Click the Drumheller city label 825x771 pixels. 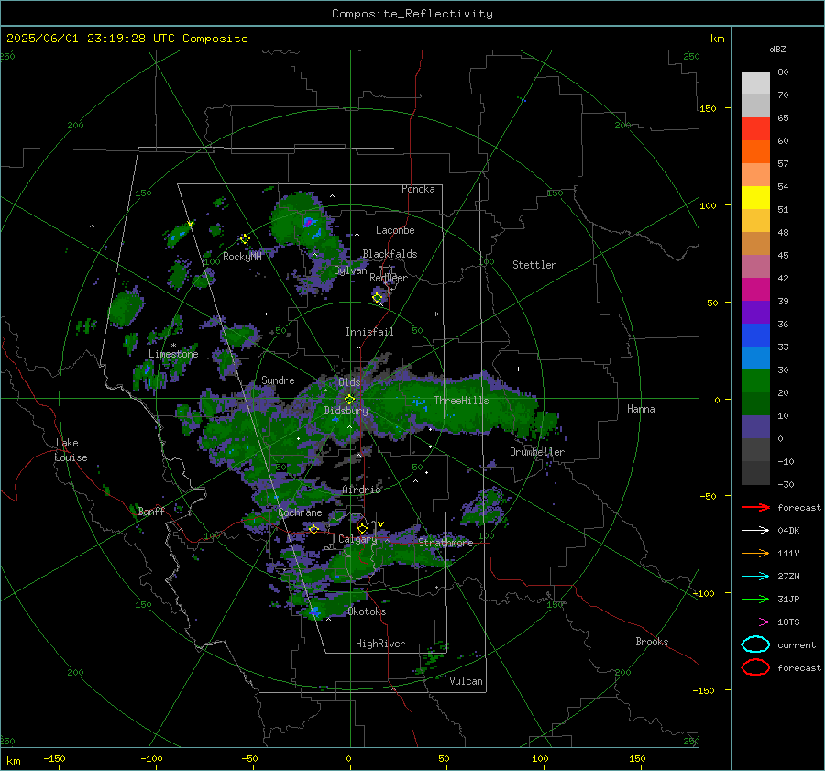click(537, 452)
